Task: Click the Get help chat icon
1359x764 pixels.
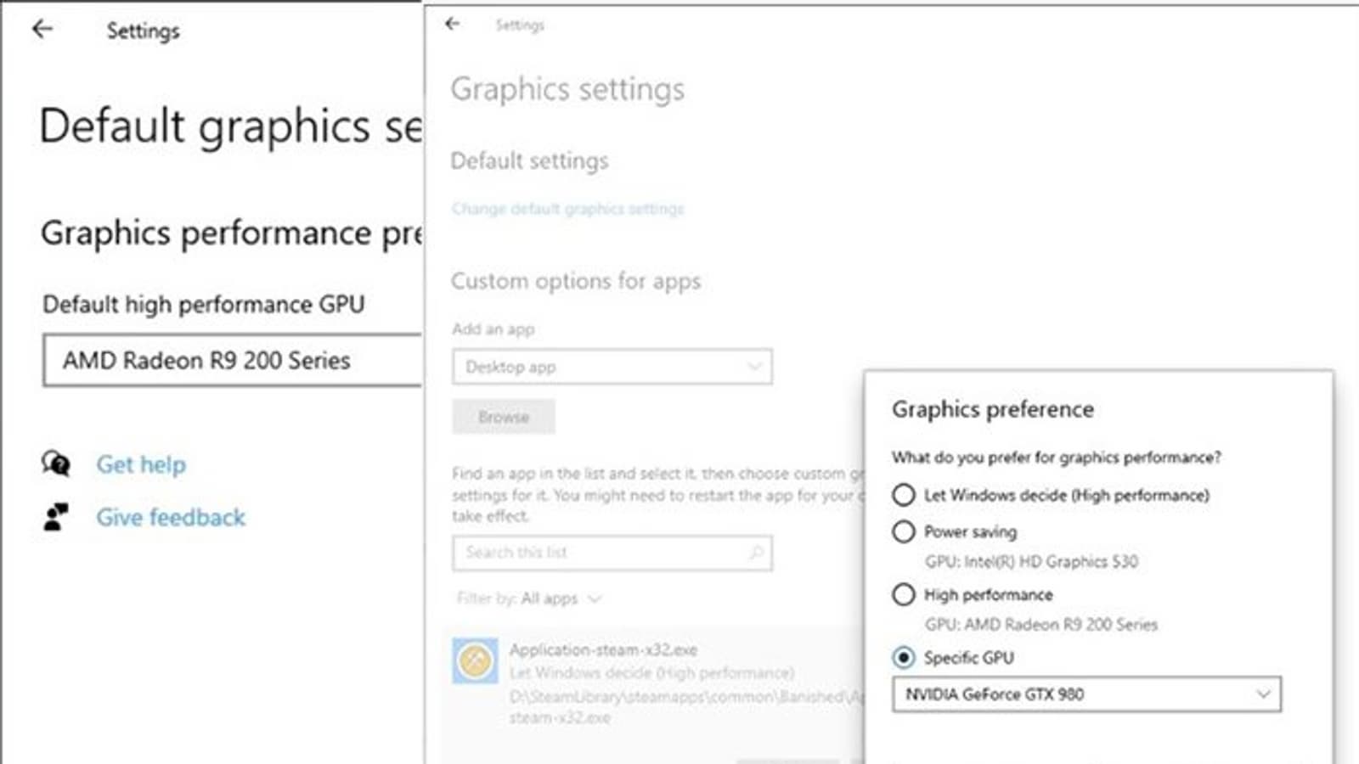Action: [56, 464]
